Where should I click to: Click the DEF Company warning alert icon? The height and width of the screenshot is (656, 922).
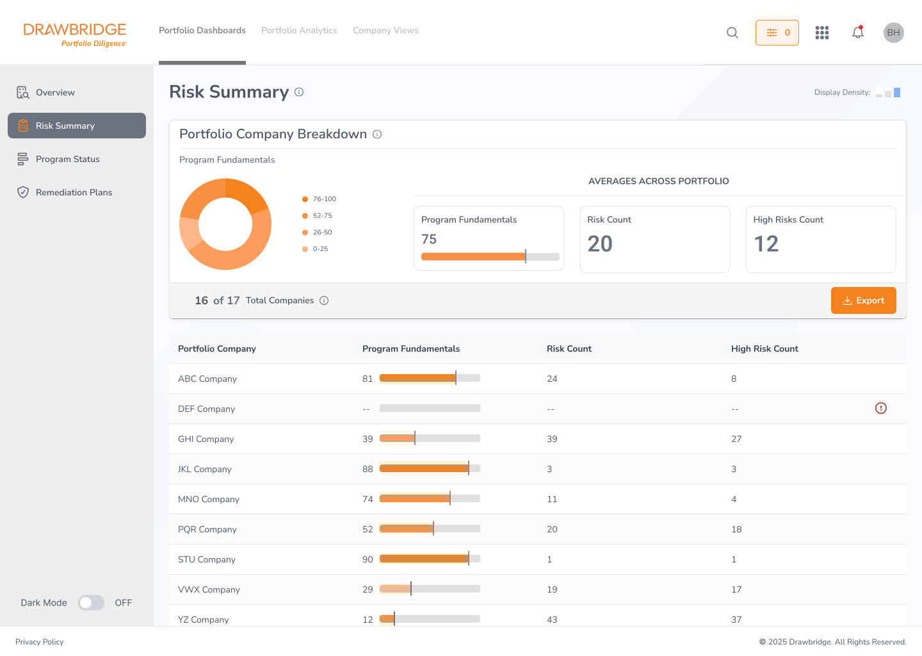coord(881,408)
